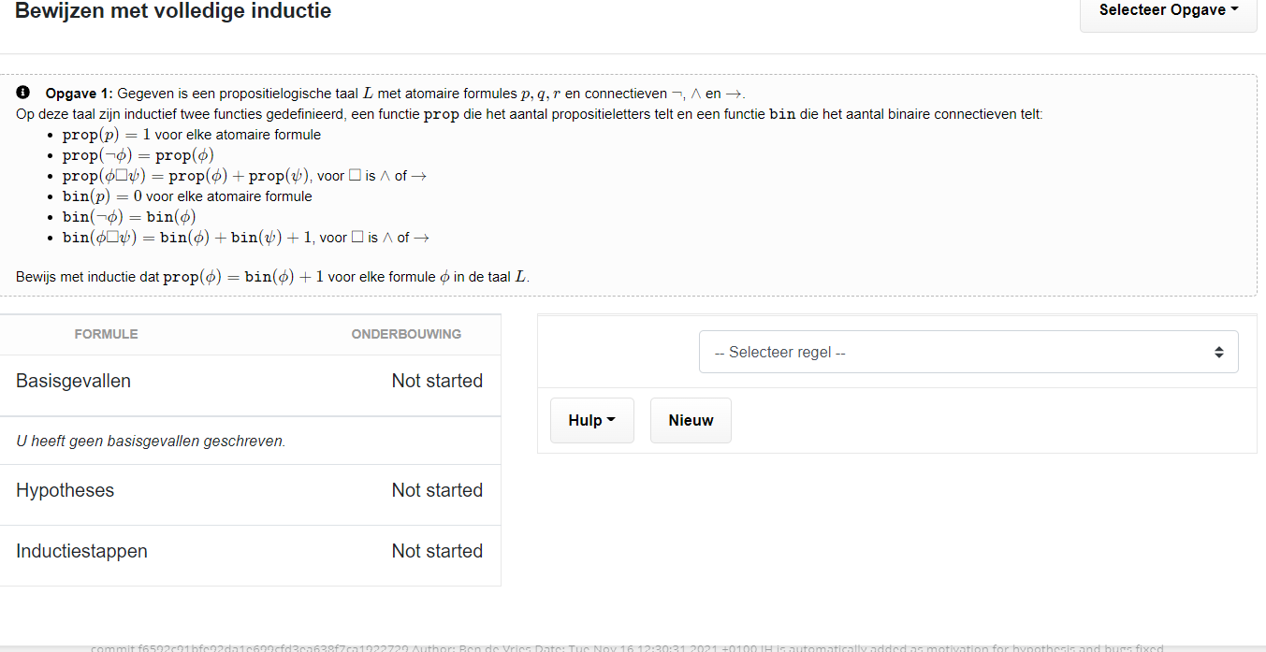
Task: Click the Hulp dropdown caret arrow
Action: (x=611, y=420)
